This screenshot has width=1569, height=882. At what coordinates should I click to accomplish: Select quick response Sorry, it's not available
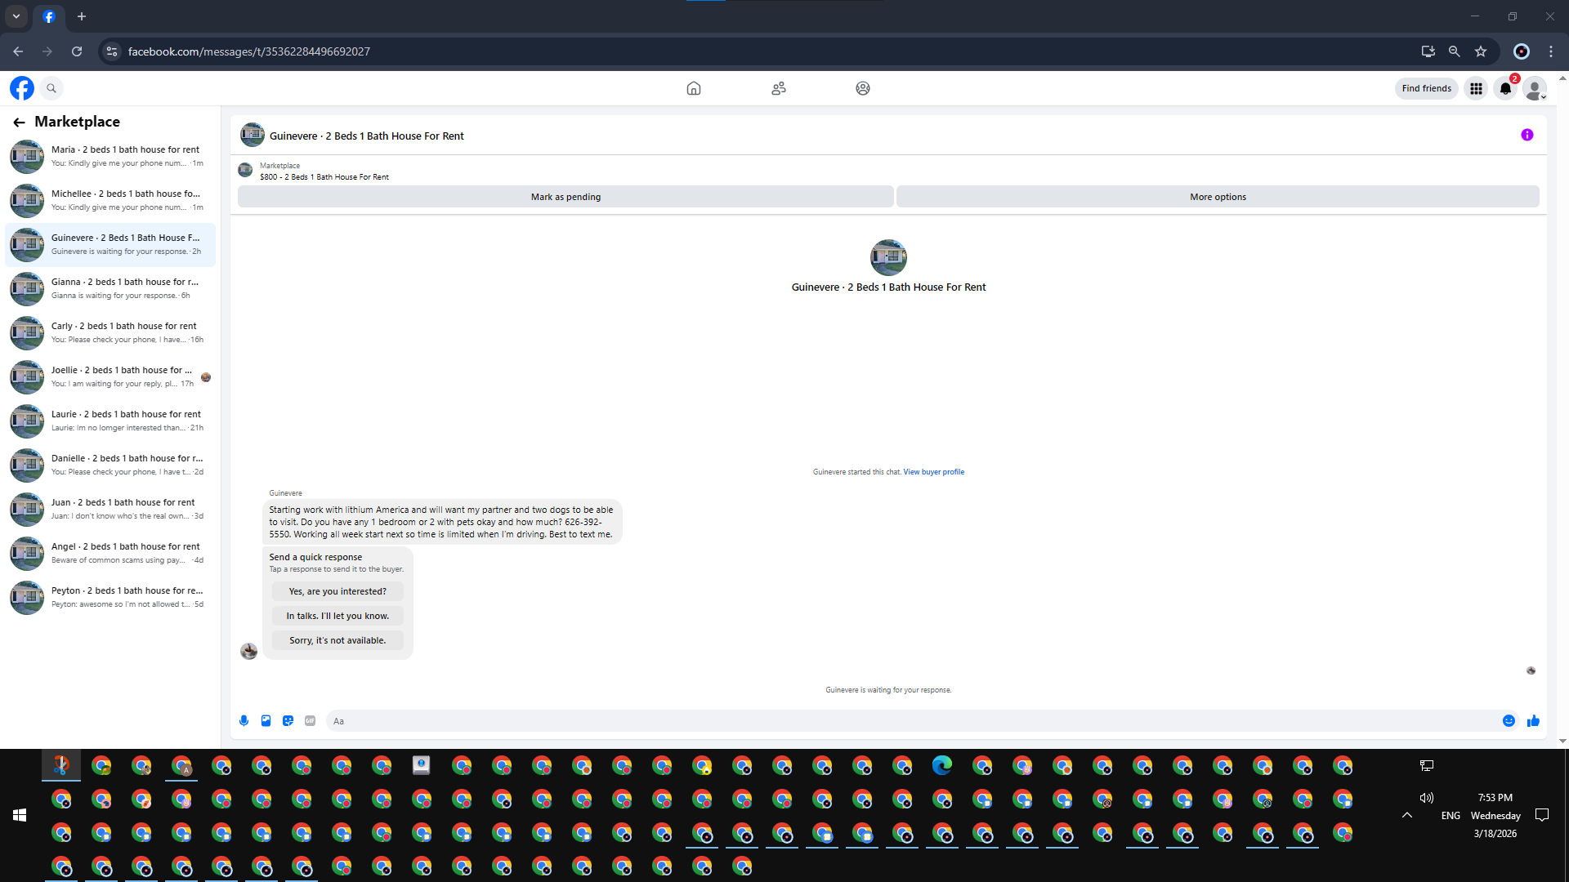(x=337, y=640)
